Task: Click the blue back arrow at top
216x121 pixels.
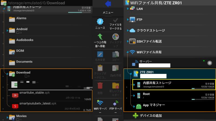Action: click(x=108, y=4)
